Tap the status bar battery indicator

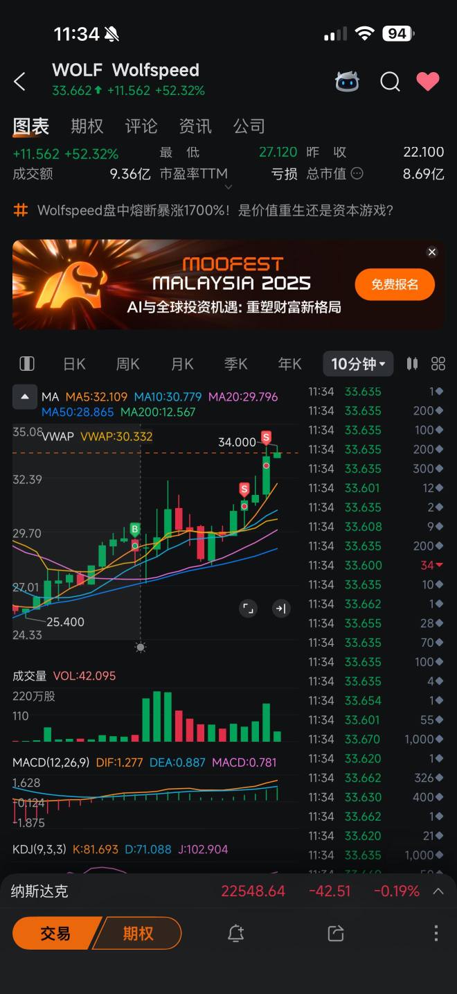coord(398,33)
